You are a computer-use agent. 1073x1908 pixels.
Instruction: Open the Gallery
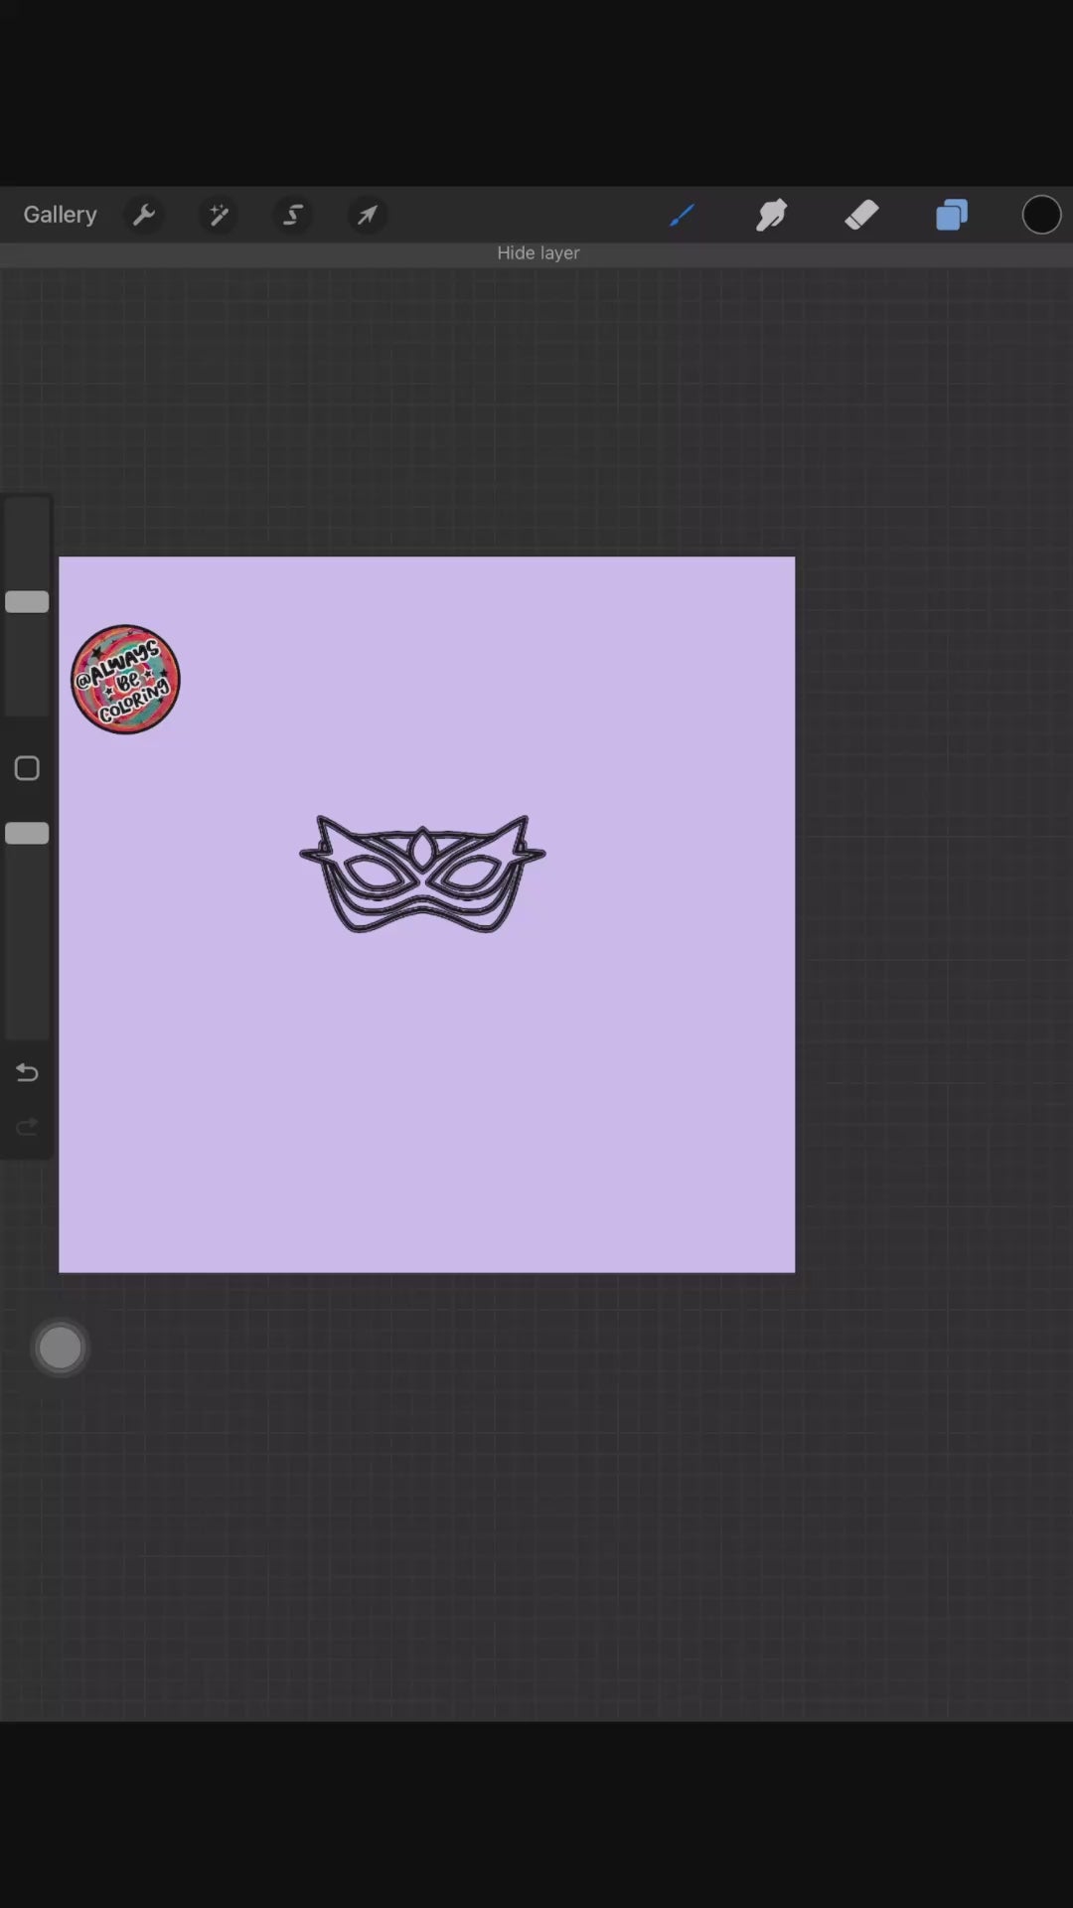[60, 215]
